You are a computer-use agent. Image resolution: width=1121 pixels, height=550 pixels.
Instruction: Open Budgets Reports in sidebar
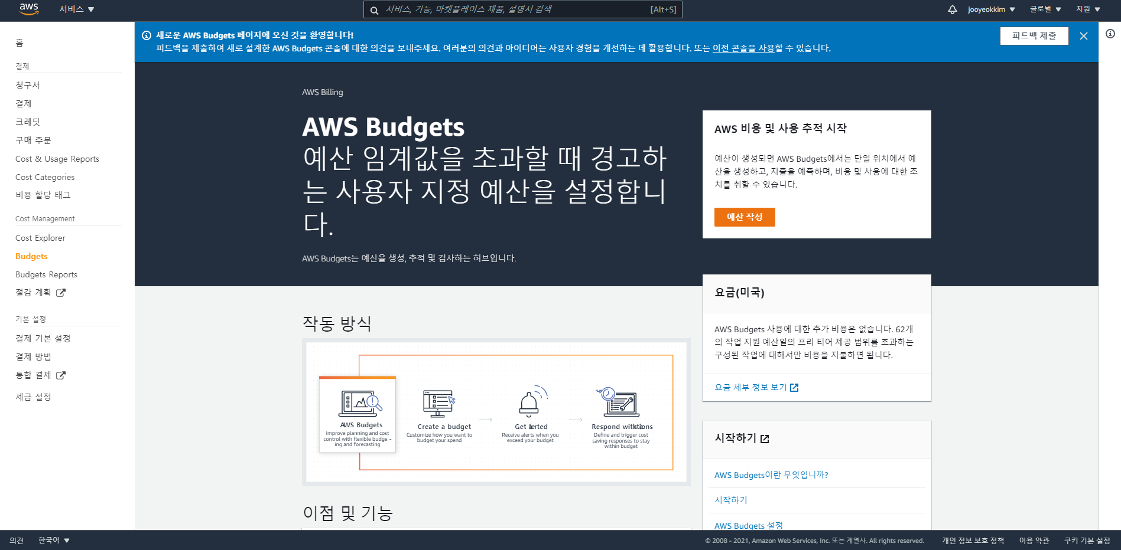click(x=46, y=274)
